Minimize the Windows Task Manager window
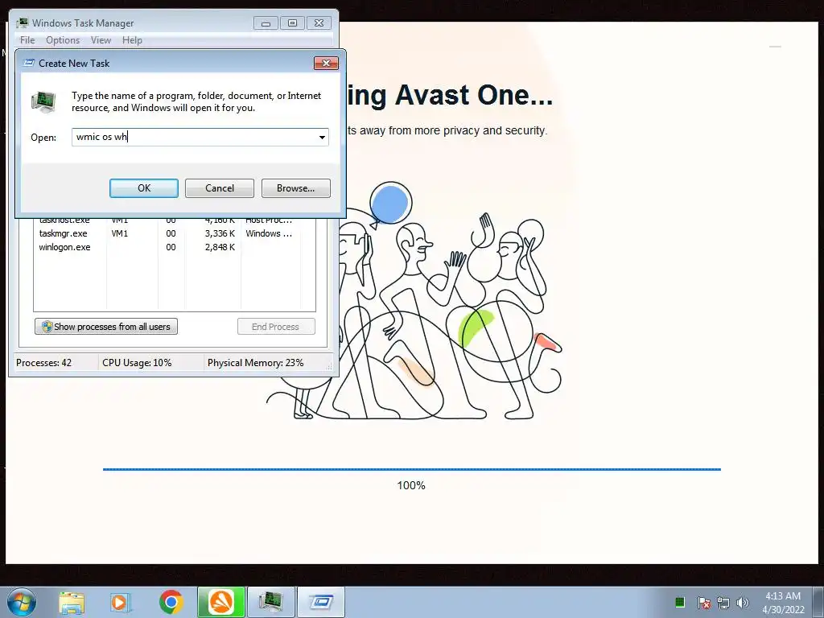 266,23
